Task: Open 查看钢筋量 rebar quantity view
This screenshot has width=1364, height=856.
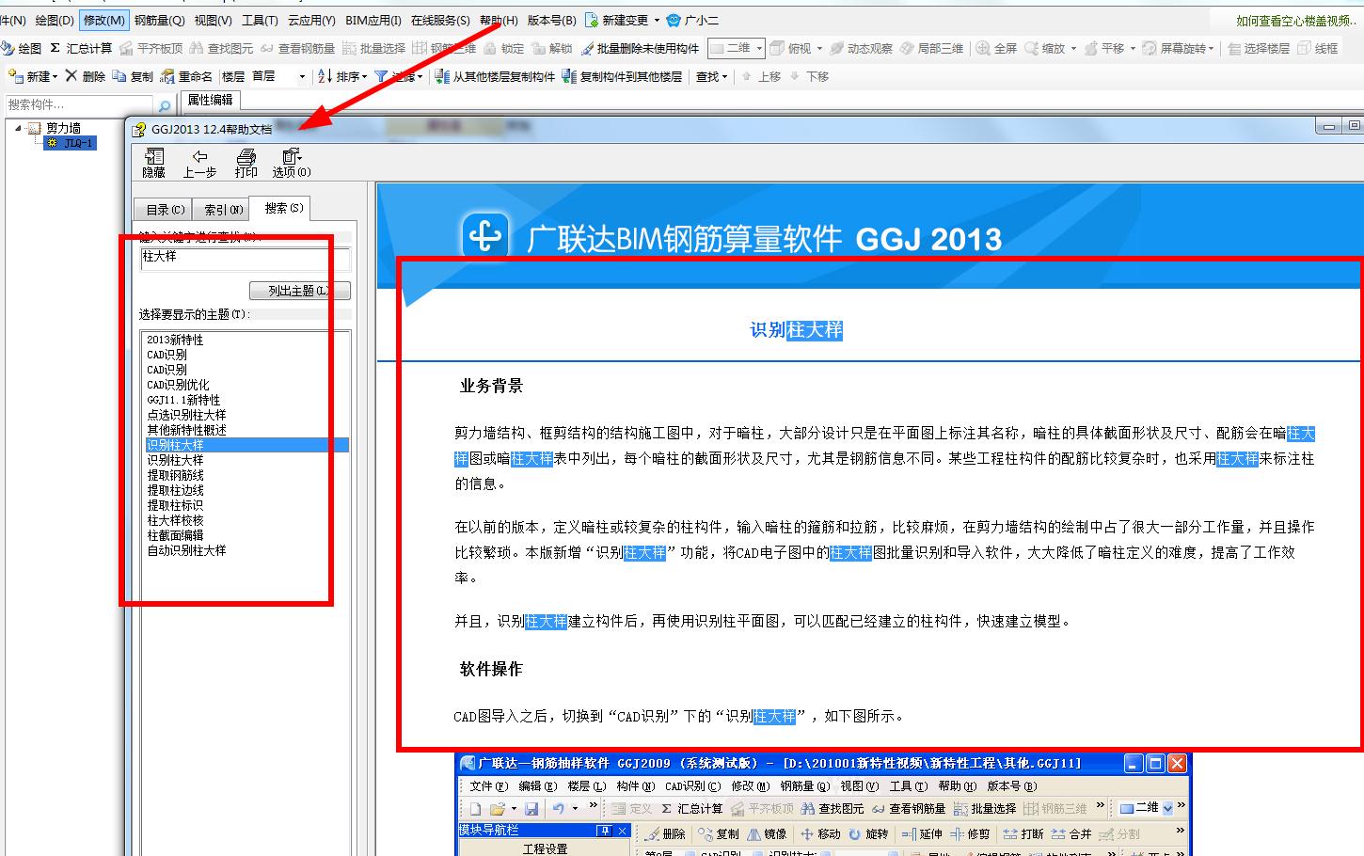Action: pos(297,48)
